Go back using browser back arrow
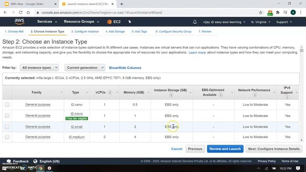The height and width of the screenshot is (172, 306). pyautogui.click(x=5, y=12)
